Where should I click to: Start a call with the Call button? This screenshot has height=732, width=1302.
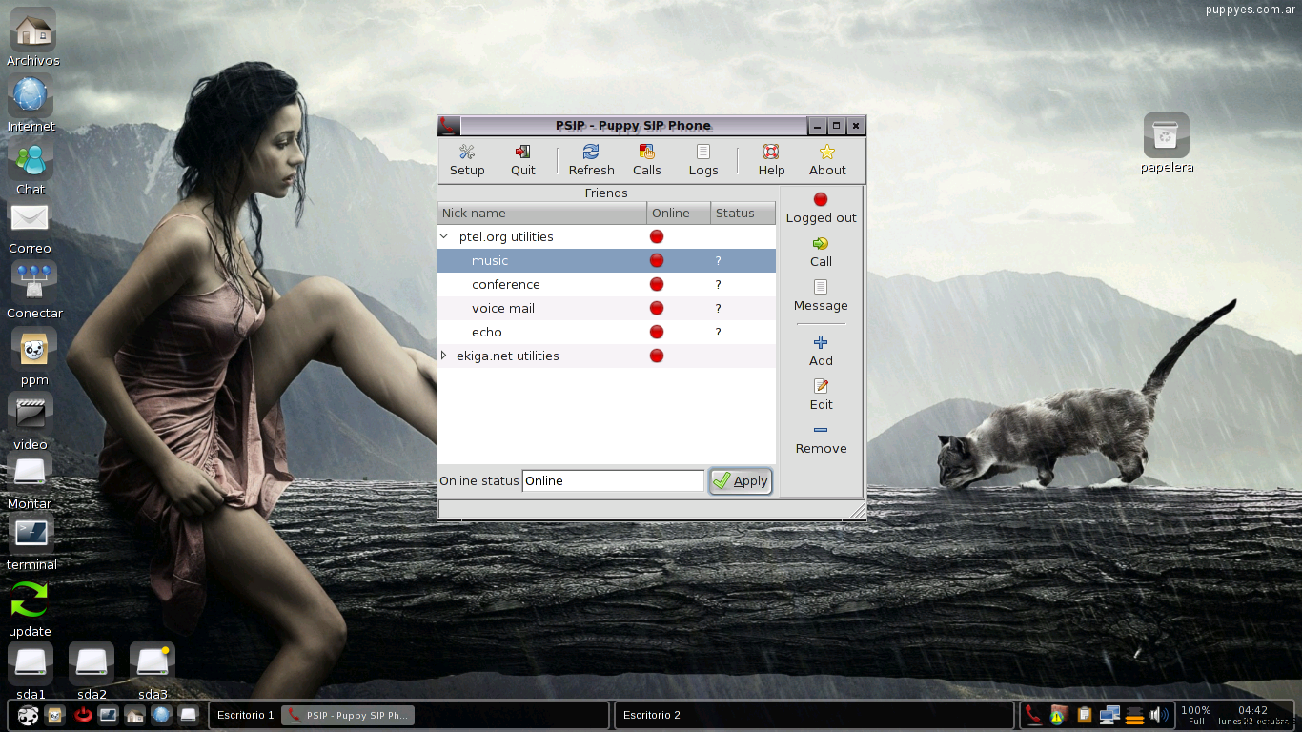pyautogui.click(x=821, y=253)
